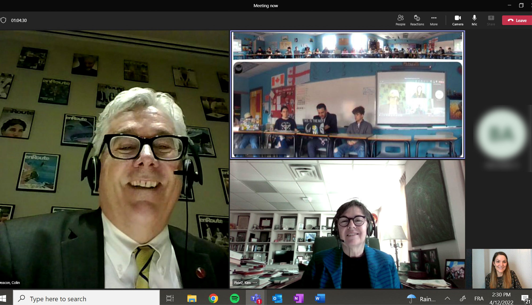The height and width of the screenshot is (305, 532).
Task: Click the blurred participant avatar
Action: point(501,134)
